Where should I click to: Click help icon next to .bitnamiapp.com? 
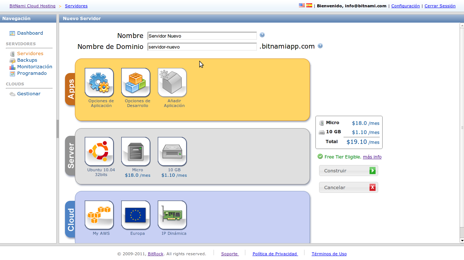click(320, 46)
